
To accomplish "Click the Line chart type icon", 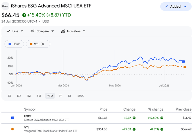I will pos(8,31).
